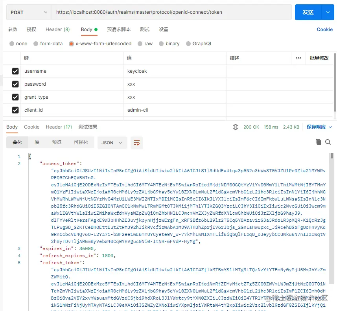Select the GraphQL body type radio
Viewport: 337px width, 311px height.
tap(188, 44)
